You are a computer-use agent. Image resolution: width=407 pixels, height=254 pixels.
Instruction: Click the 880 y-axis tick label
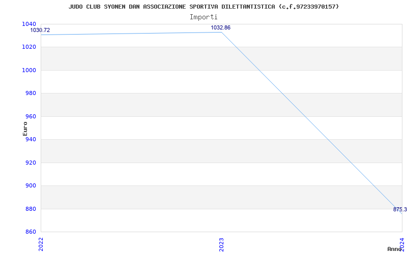tap(31, 209)
